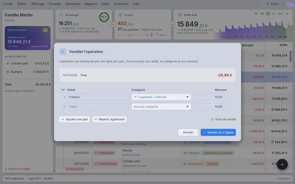Viewport: 295px width, 184px height.
Task: Click the trend icon in En banque card
Action: point(61,15)
